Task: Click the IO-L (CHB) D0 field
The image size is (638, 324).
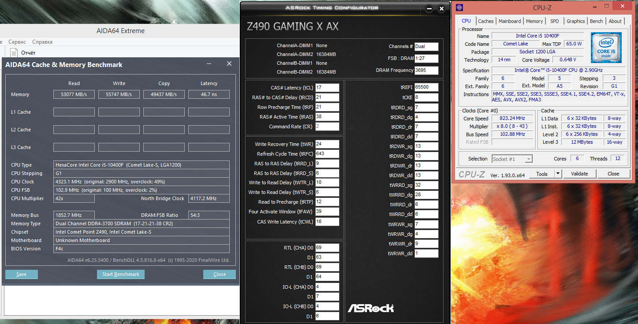Action: pos(328,306)
